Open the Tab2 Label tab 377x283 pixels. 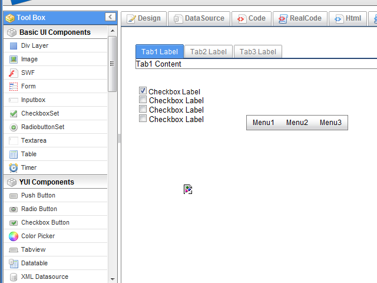[208, 51]
